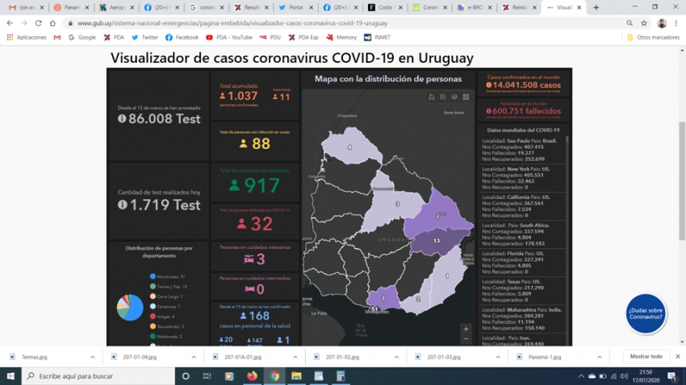Viewport: 686px width, 385px height.
Task: Click the info icon beside 1.719 Test
Action: click(122, 205)
